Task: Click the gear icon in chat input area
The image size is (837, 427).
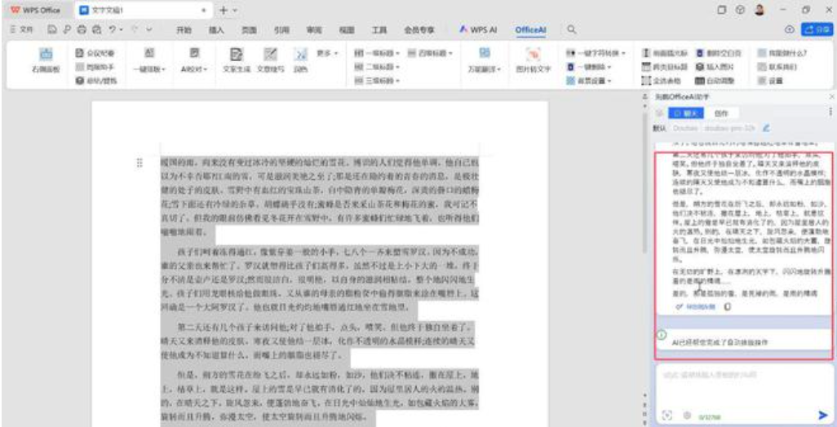Action: (x=687, y=416)
